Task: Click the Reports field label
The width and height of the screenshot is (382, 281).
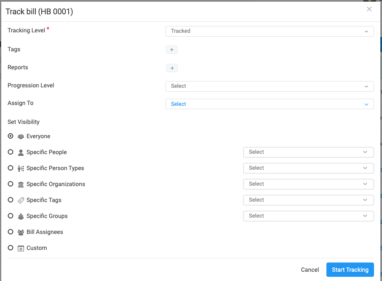Action: pos(18,67)
